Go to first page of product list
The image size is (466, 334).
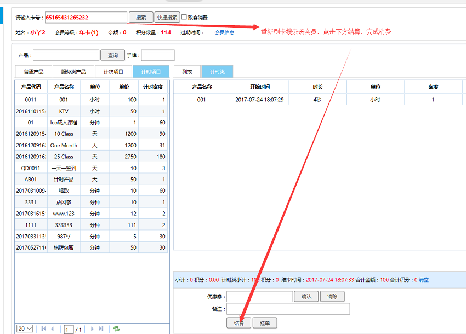[x=44, y=329]
